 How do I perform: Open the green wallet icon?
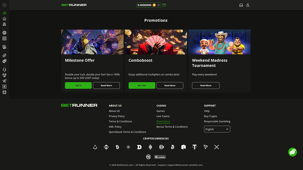point(164,5)
